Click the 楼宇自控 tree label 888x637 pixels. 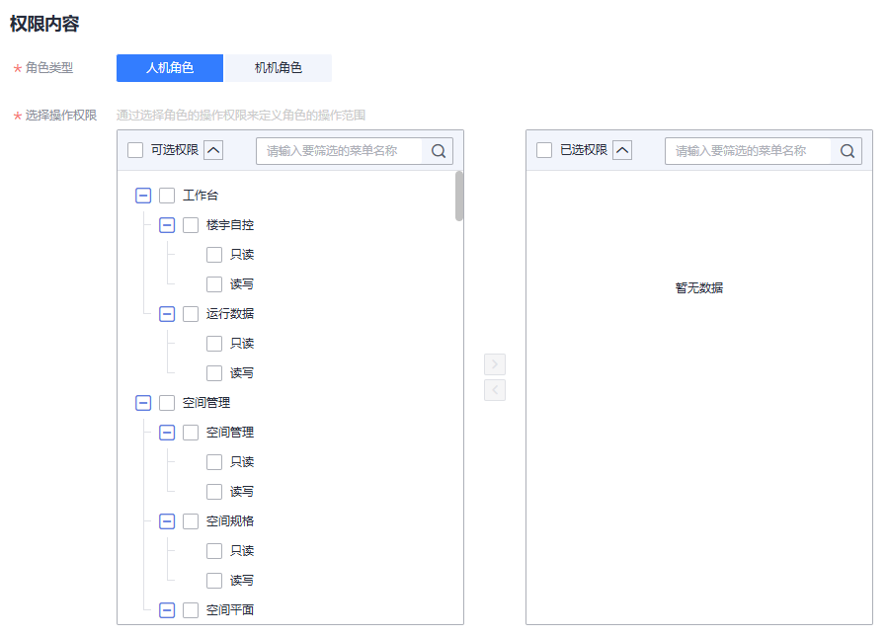tap(230, 225)
